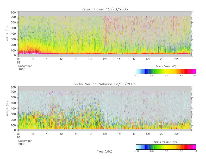Click "December" date label under Return Power chart
206x159 pixels.
pyautogui.click(x=25, y=66)
